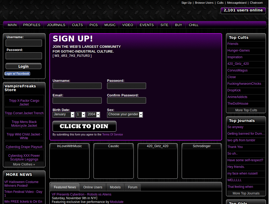Click Login w/ Facebook button
Screen dimensions: 272x204
[x=17, y=74]
